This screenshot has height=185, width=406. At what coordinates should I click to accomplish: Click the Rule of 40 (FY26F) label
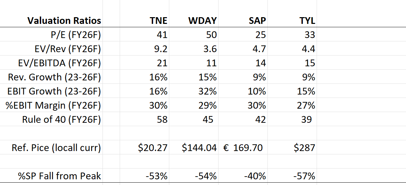[61, 119]
